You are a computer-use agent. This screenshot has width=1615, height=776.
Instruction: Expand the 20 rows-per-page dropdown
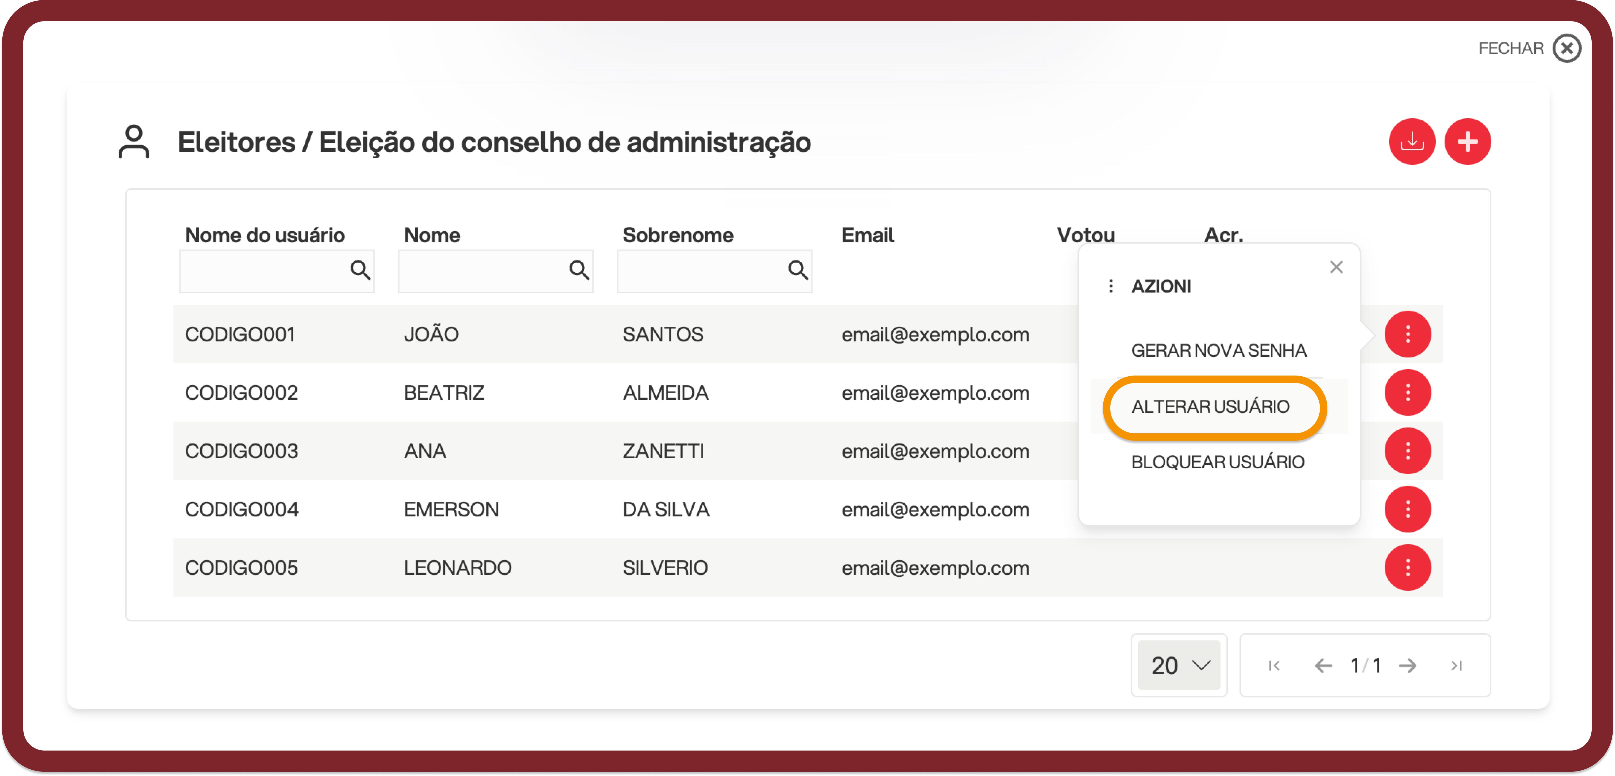pos(1179,665)
